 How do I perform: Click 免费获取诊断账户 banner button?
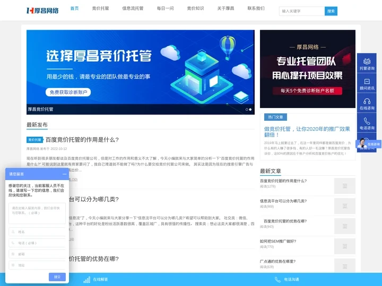point(68,92)
